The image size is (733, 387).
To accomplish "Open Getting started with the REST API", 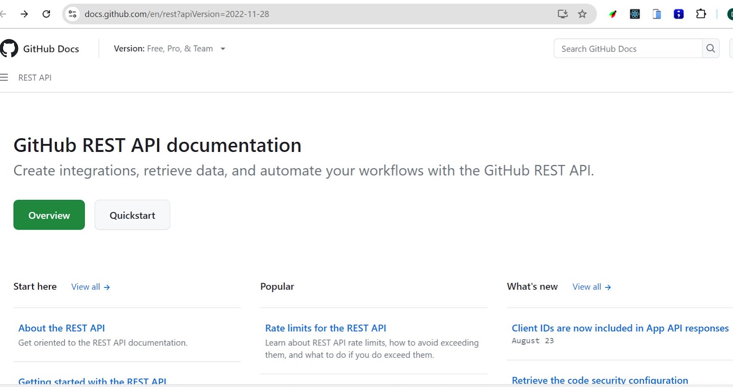I will coord(92,381).
